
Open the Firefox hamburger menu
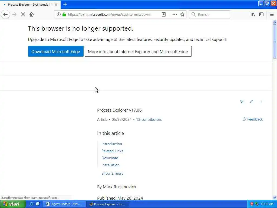point(272,14)
